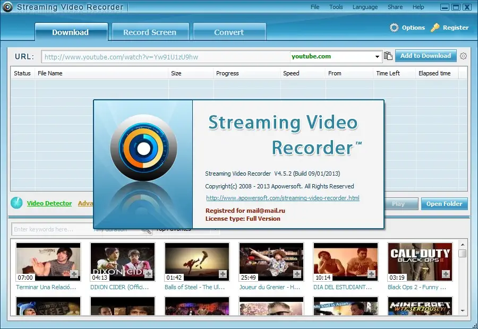Add 'DIXON CIDER' video via plus icon
The image size is (478, 329).
pyautogui.click(x=148, y=274)
